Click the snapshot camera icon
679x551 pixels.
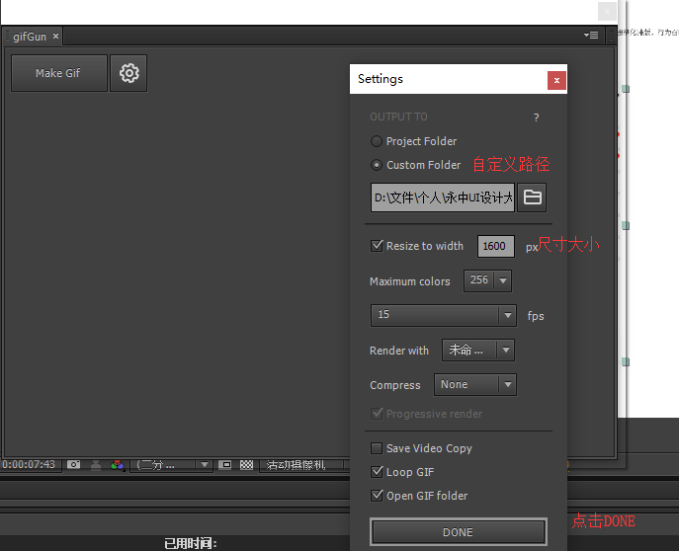(73, 464)
